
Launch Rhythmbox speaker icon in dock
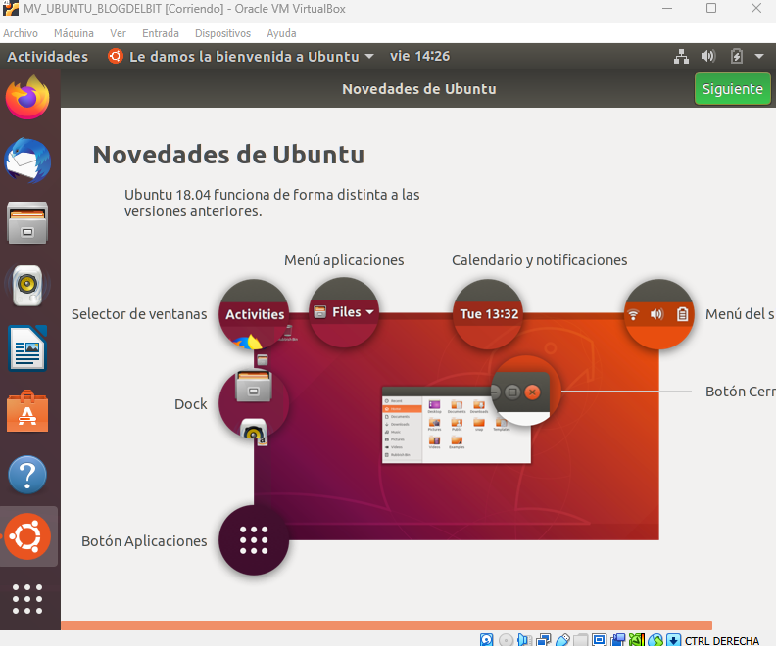[27, 285]
